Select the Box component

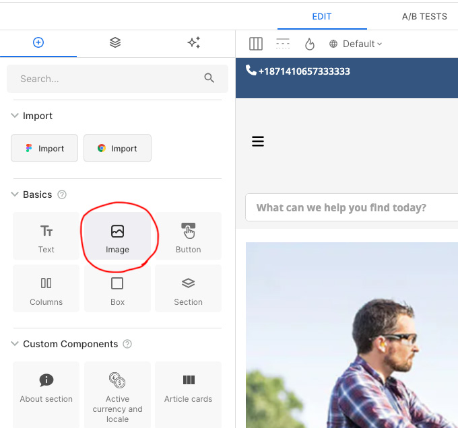pyautogui.click(x=117, y=289)
